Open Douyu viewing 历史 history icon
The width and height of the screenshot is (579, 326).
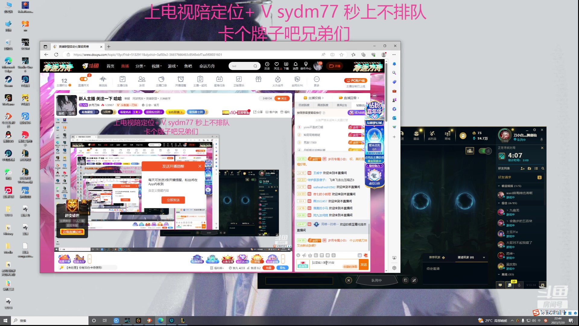coord(267,66)
